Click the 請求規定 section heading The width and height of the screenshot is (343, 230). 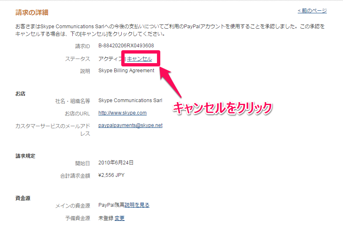point(25,156)
